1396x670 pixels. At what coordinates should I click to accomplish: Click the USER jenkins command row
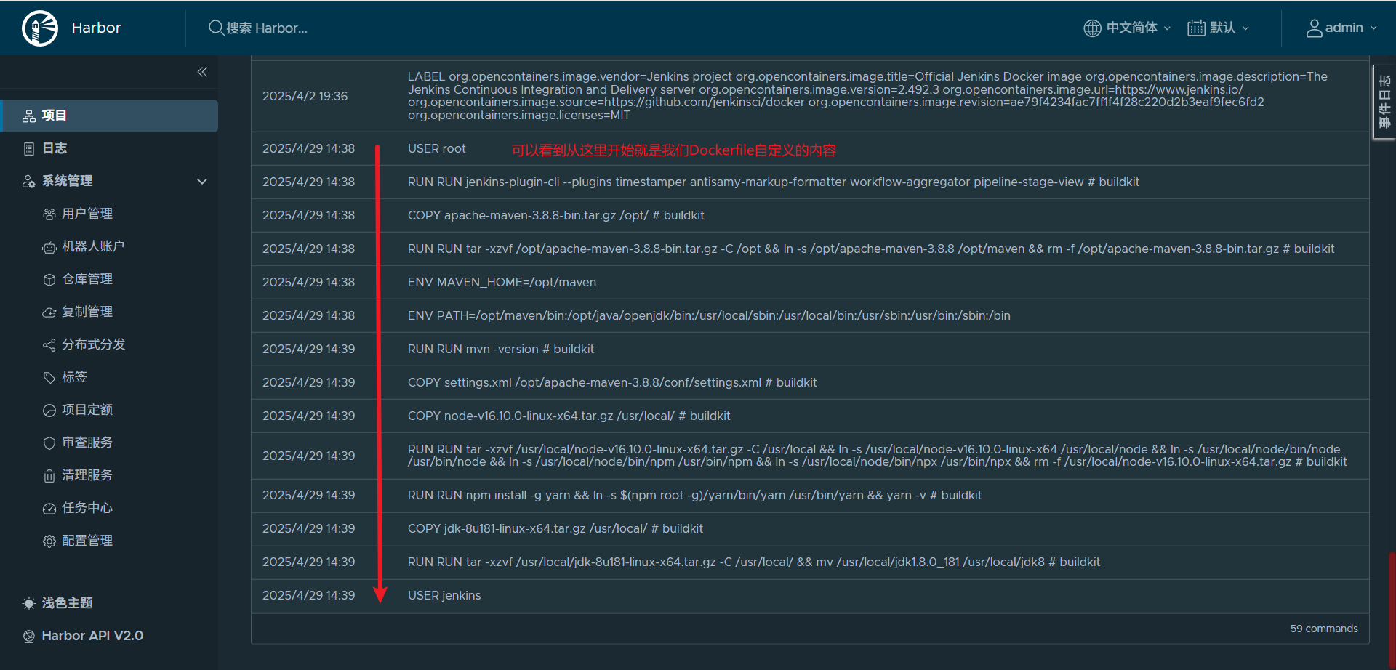(x=810, y=595)
